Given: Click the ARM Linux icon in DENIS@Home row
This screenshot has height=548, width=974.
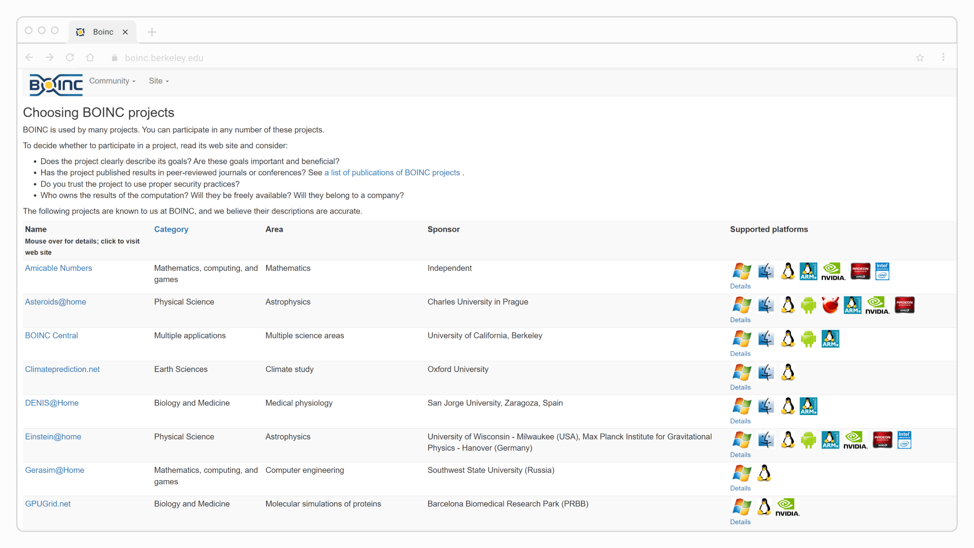Looking at the screenshot, I should point(809,406).
